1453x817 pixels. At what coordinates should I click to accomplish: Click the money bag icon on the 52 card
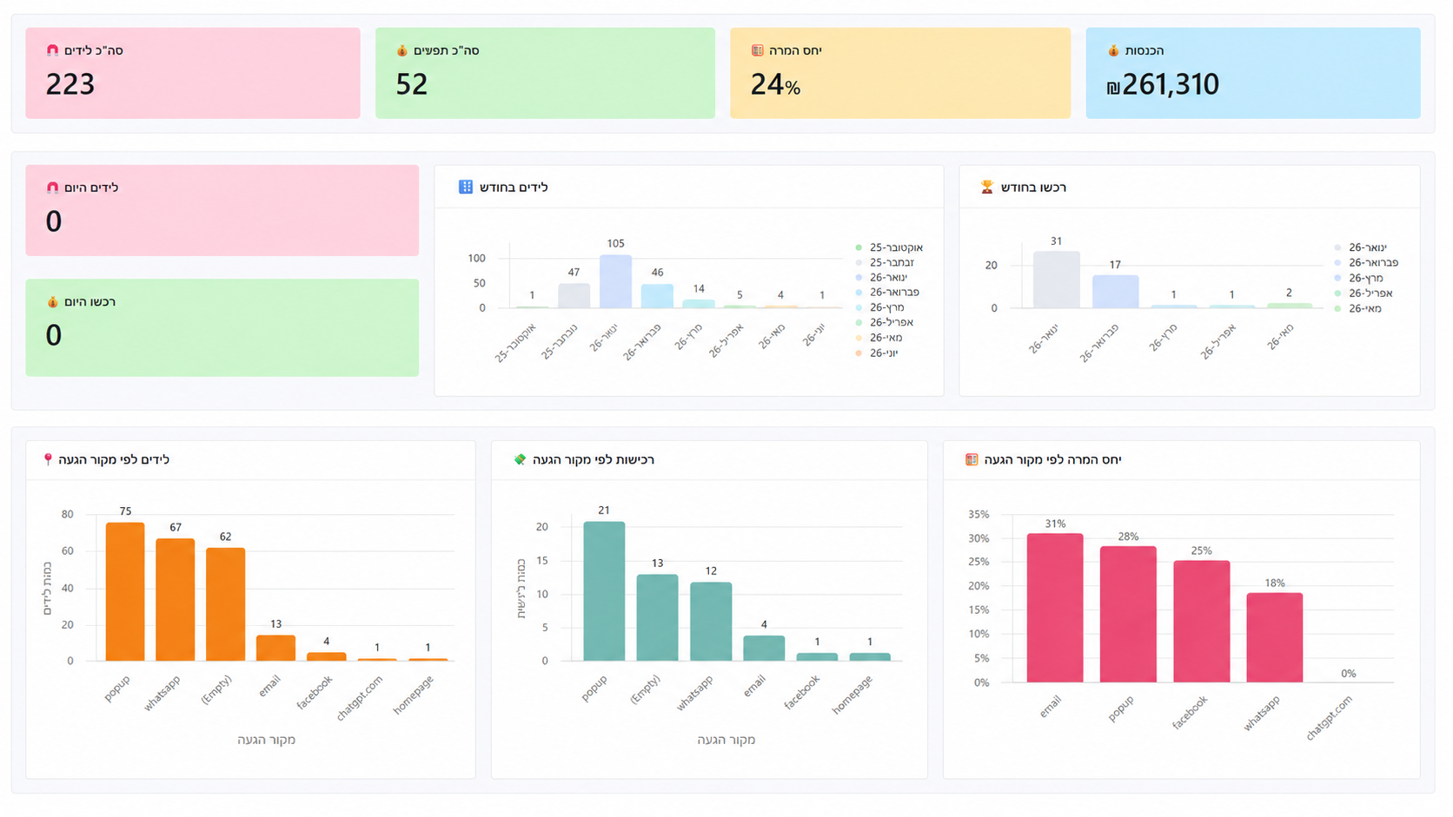point(401,50)
